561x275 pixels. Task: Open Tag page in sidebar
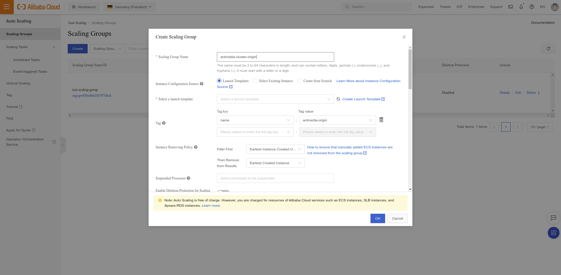coord(9,95)
